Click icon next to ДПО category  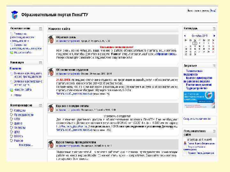coord(11,132)
